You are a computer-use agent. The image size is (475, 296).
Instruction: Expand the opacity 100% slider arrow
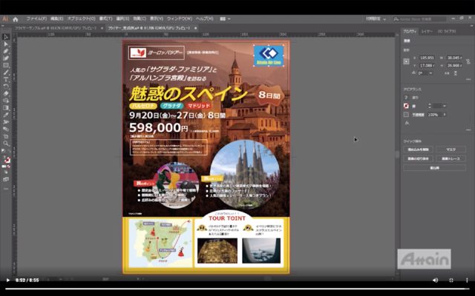tap(445, 115)
